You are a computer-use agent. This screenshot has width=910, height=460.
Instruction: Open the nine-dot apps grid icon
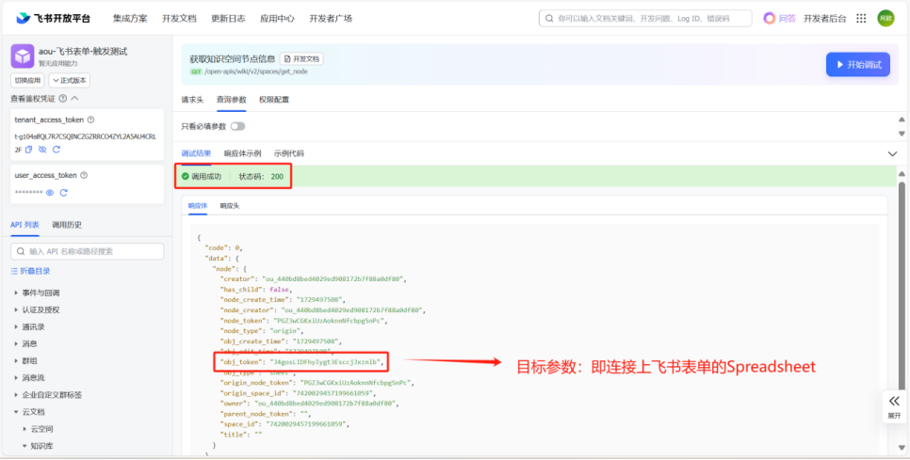[x=860, y=18]
